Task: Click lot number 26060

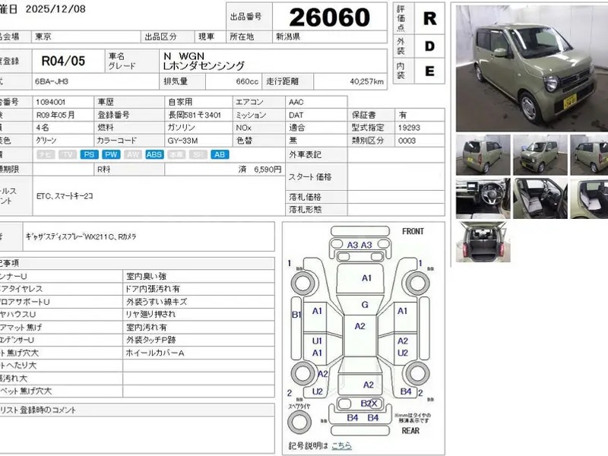Action: (331, 17)
